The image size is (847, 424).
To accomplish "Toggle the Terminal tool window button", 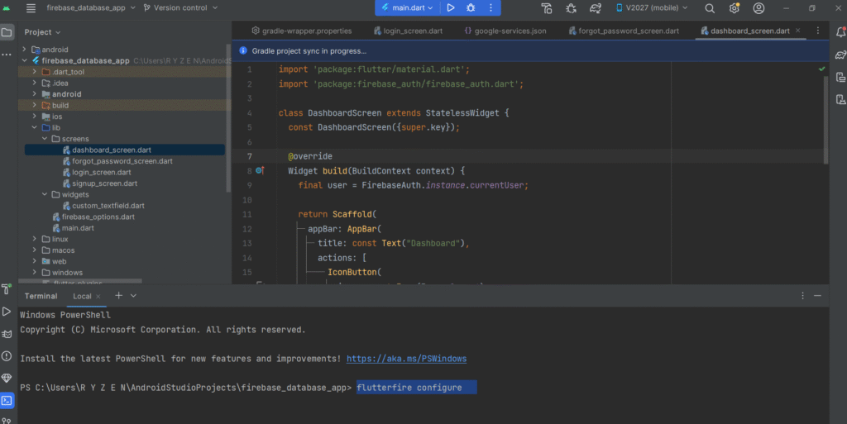I will [7, 400].
